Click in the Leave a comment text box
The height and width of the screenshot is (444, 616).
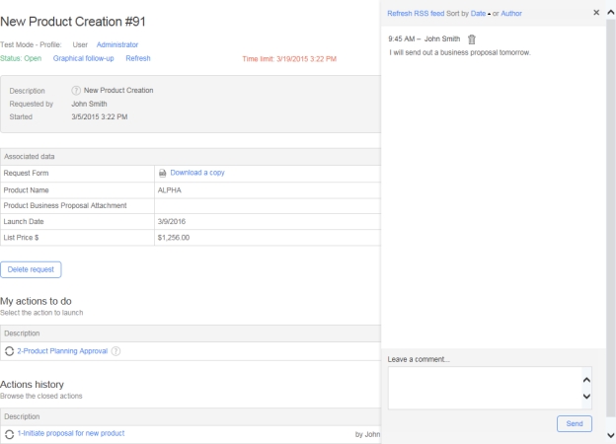(x=482, y=388)
